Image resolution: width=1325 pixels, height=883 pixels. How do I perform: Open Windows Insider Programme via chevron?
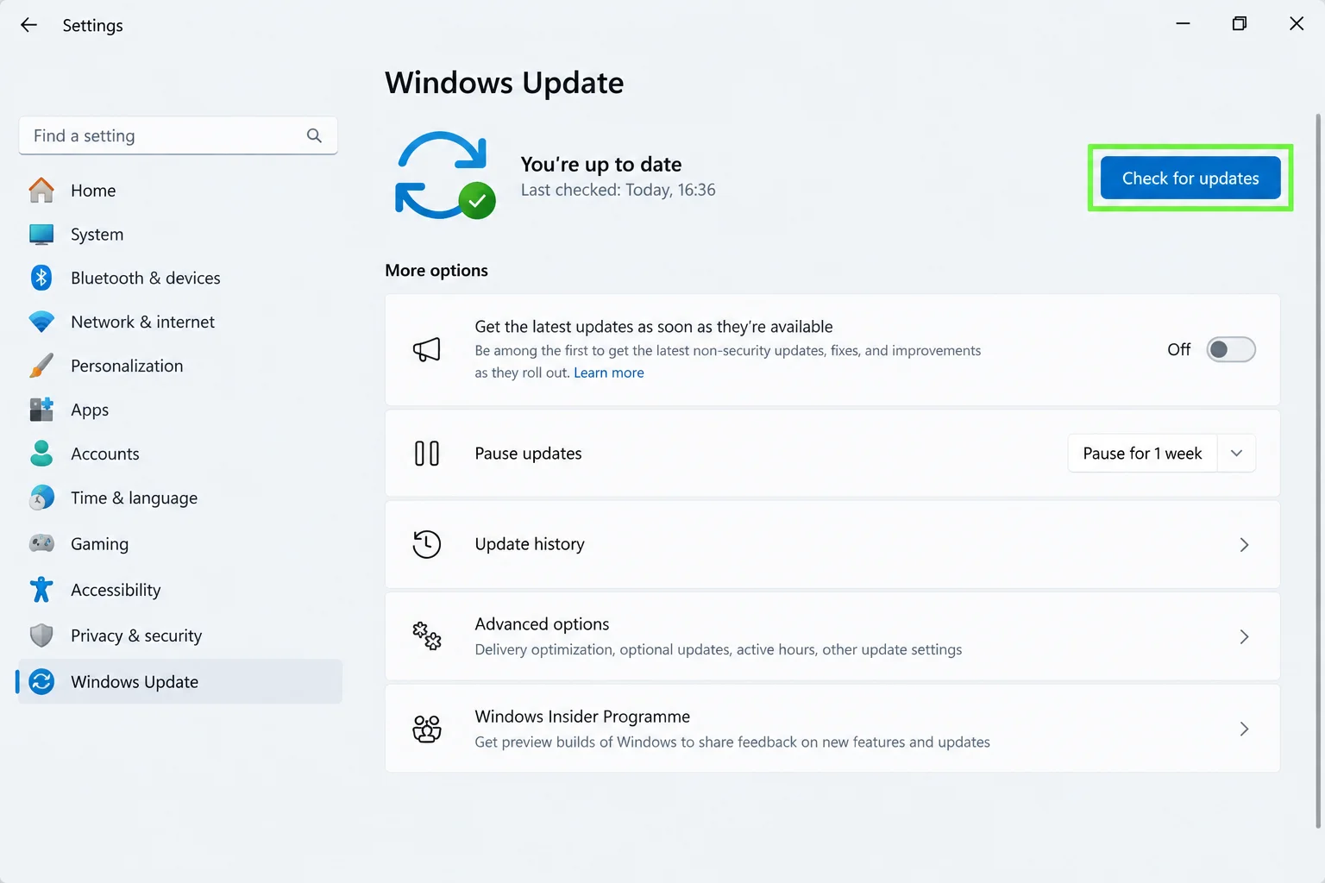pyautogui.click(x=1244, y=729)
